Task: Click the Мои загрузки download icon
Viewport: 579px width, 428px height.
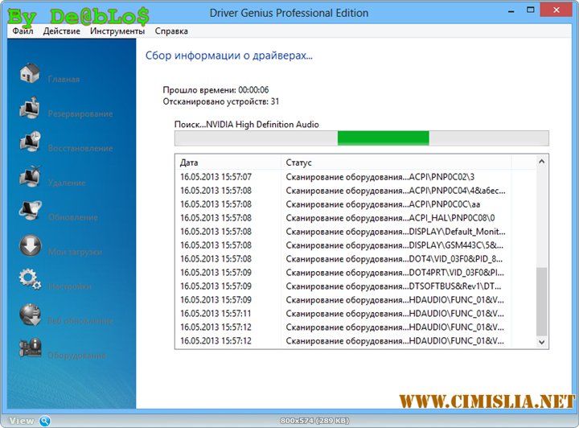Action: pos(30,246)
